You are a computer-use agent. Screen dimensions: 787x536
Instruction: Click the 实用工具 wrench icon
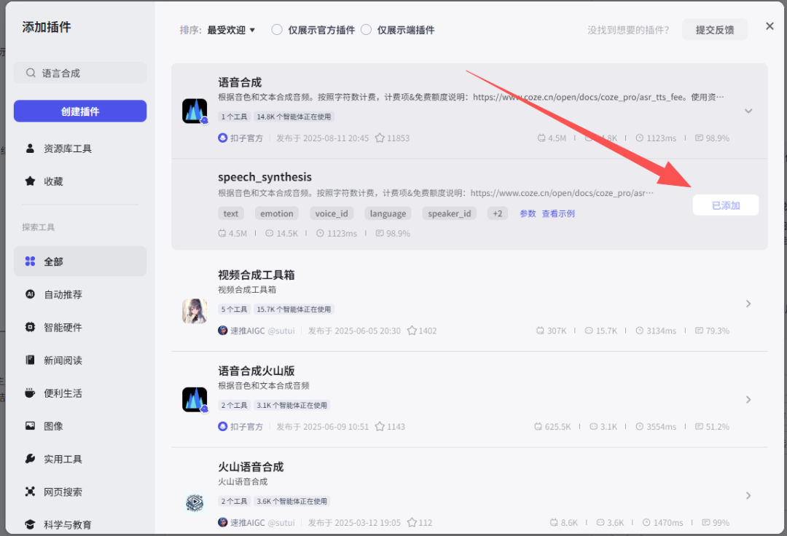(x=30, y=459)
